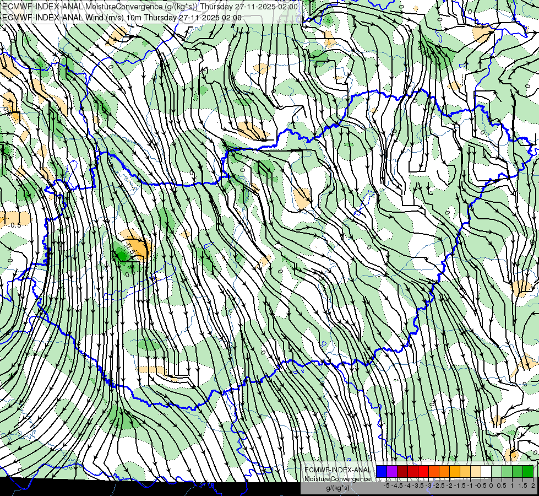Viewport: 539px width, 496px height.
Task: Click the legend value -5
Action: click(386, 486)
